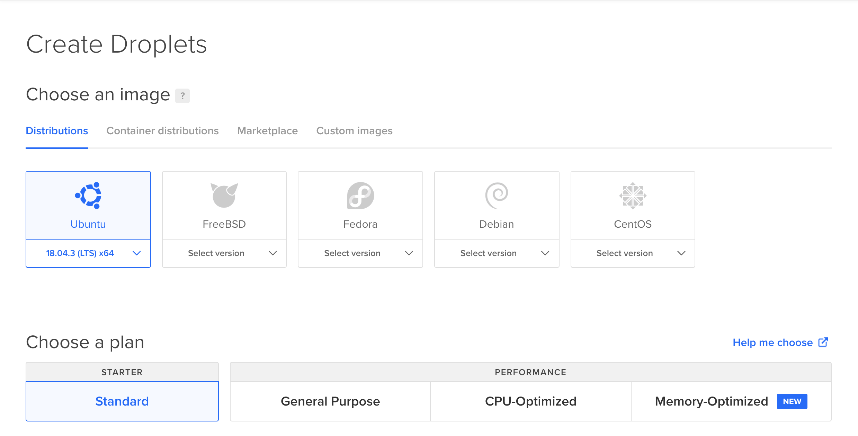
Task: Choose the General Purpose plan
Action: (330, 401)
